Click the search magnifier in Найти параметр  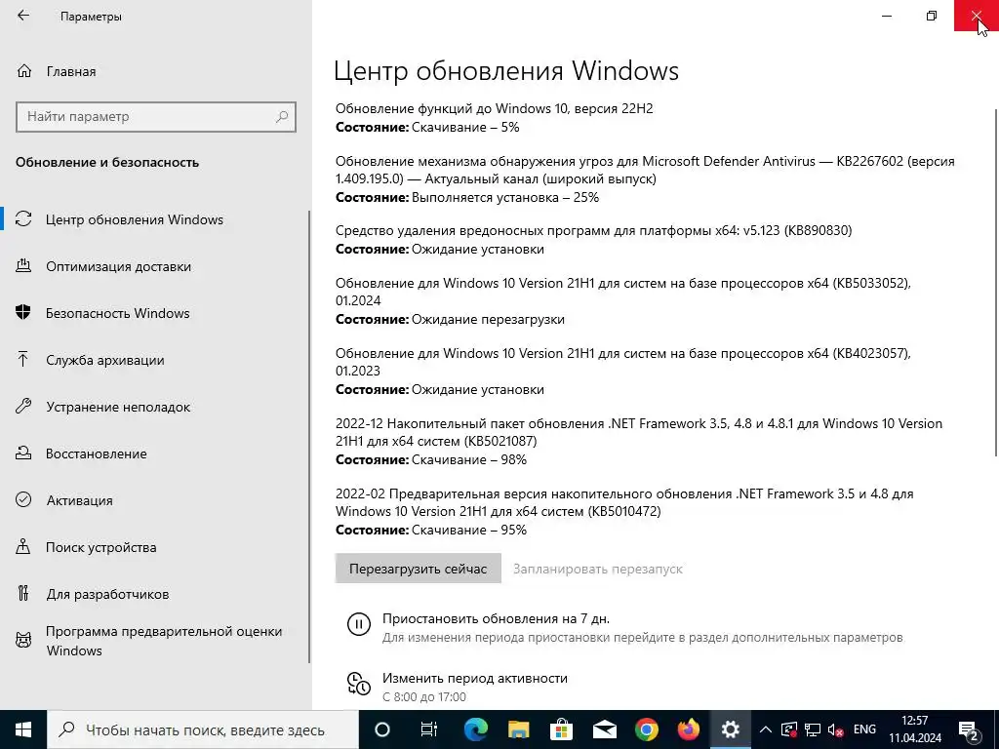coord(282,117)
